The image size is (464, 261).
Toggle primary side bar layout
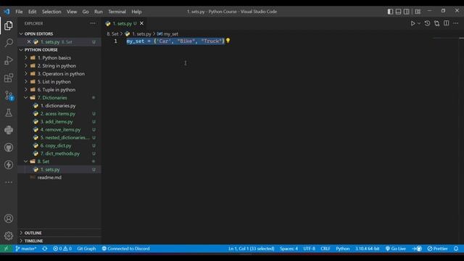coord(390,12)
